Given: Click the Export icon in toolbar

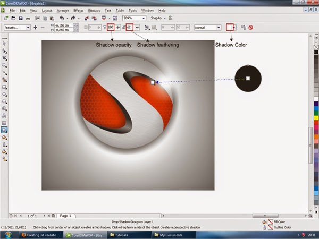Looking at the screenshot, I should (x=94, y=18).
